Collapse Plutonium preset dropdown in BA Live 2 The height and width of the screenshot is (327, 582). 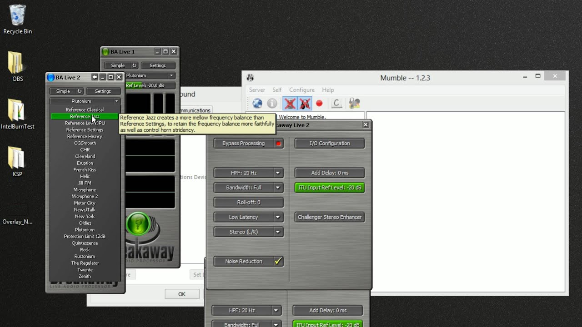pyautogui.click(x=85, y=101)
